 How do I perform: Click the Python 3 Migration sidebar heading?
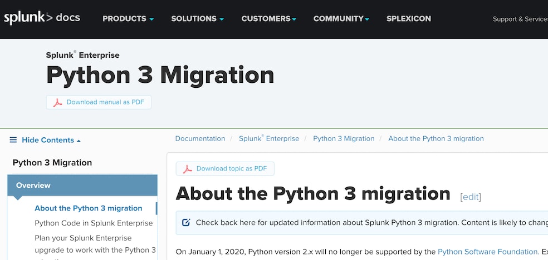click(52, 163)
